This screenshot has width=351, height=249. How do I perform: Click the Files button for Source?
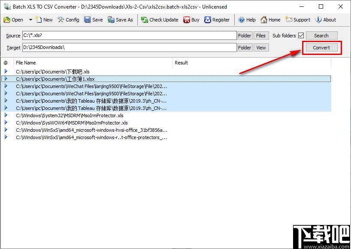point(261,35)
